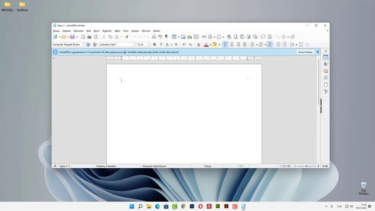Insert a comment with speech bubble icon
This screenshot has width=375, height=211.
[x=263, y=37]
